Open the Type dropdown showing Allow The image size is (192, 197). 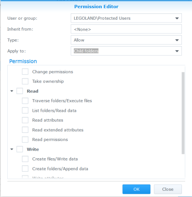(126, 40)
